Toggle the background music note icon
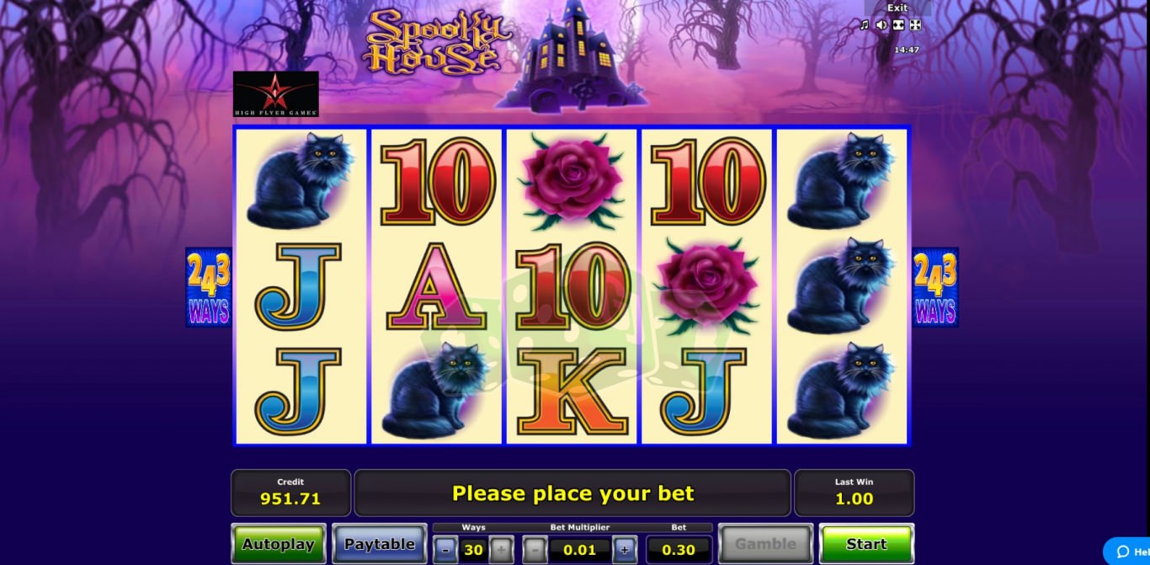 864,25
